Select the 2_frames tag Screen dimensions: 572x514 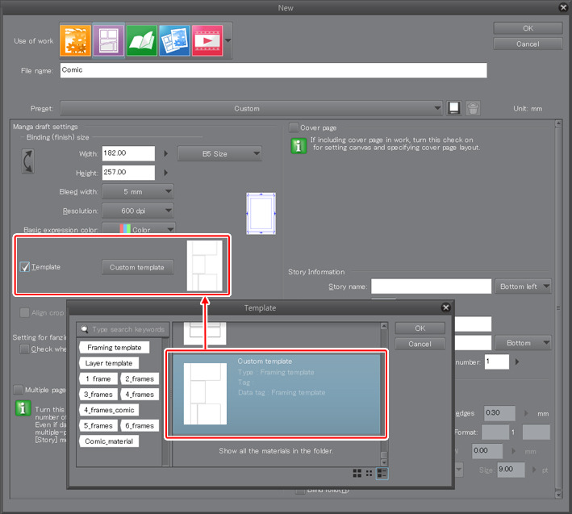(140, 378)
